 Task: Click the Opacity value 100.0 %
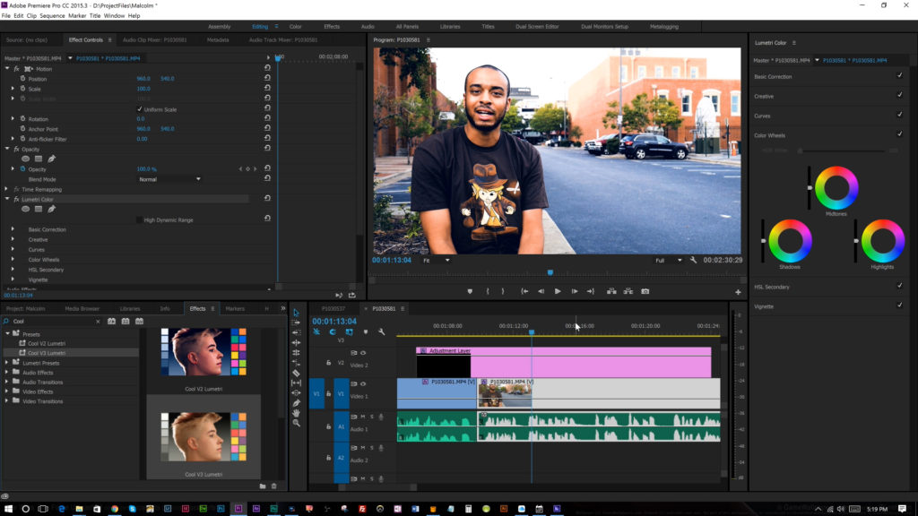(x=146, y=169)
